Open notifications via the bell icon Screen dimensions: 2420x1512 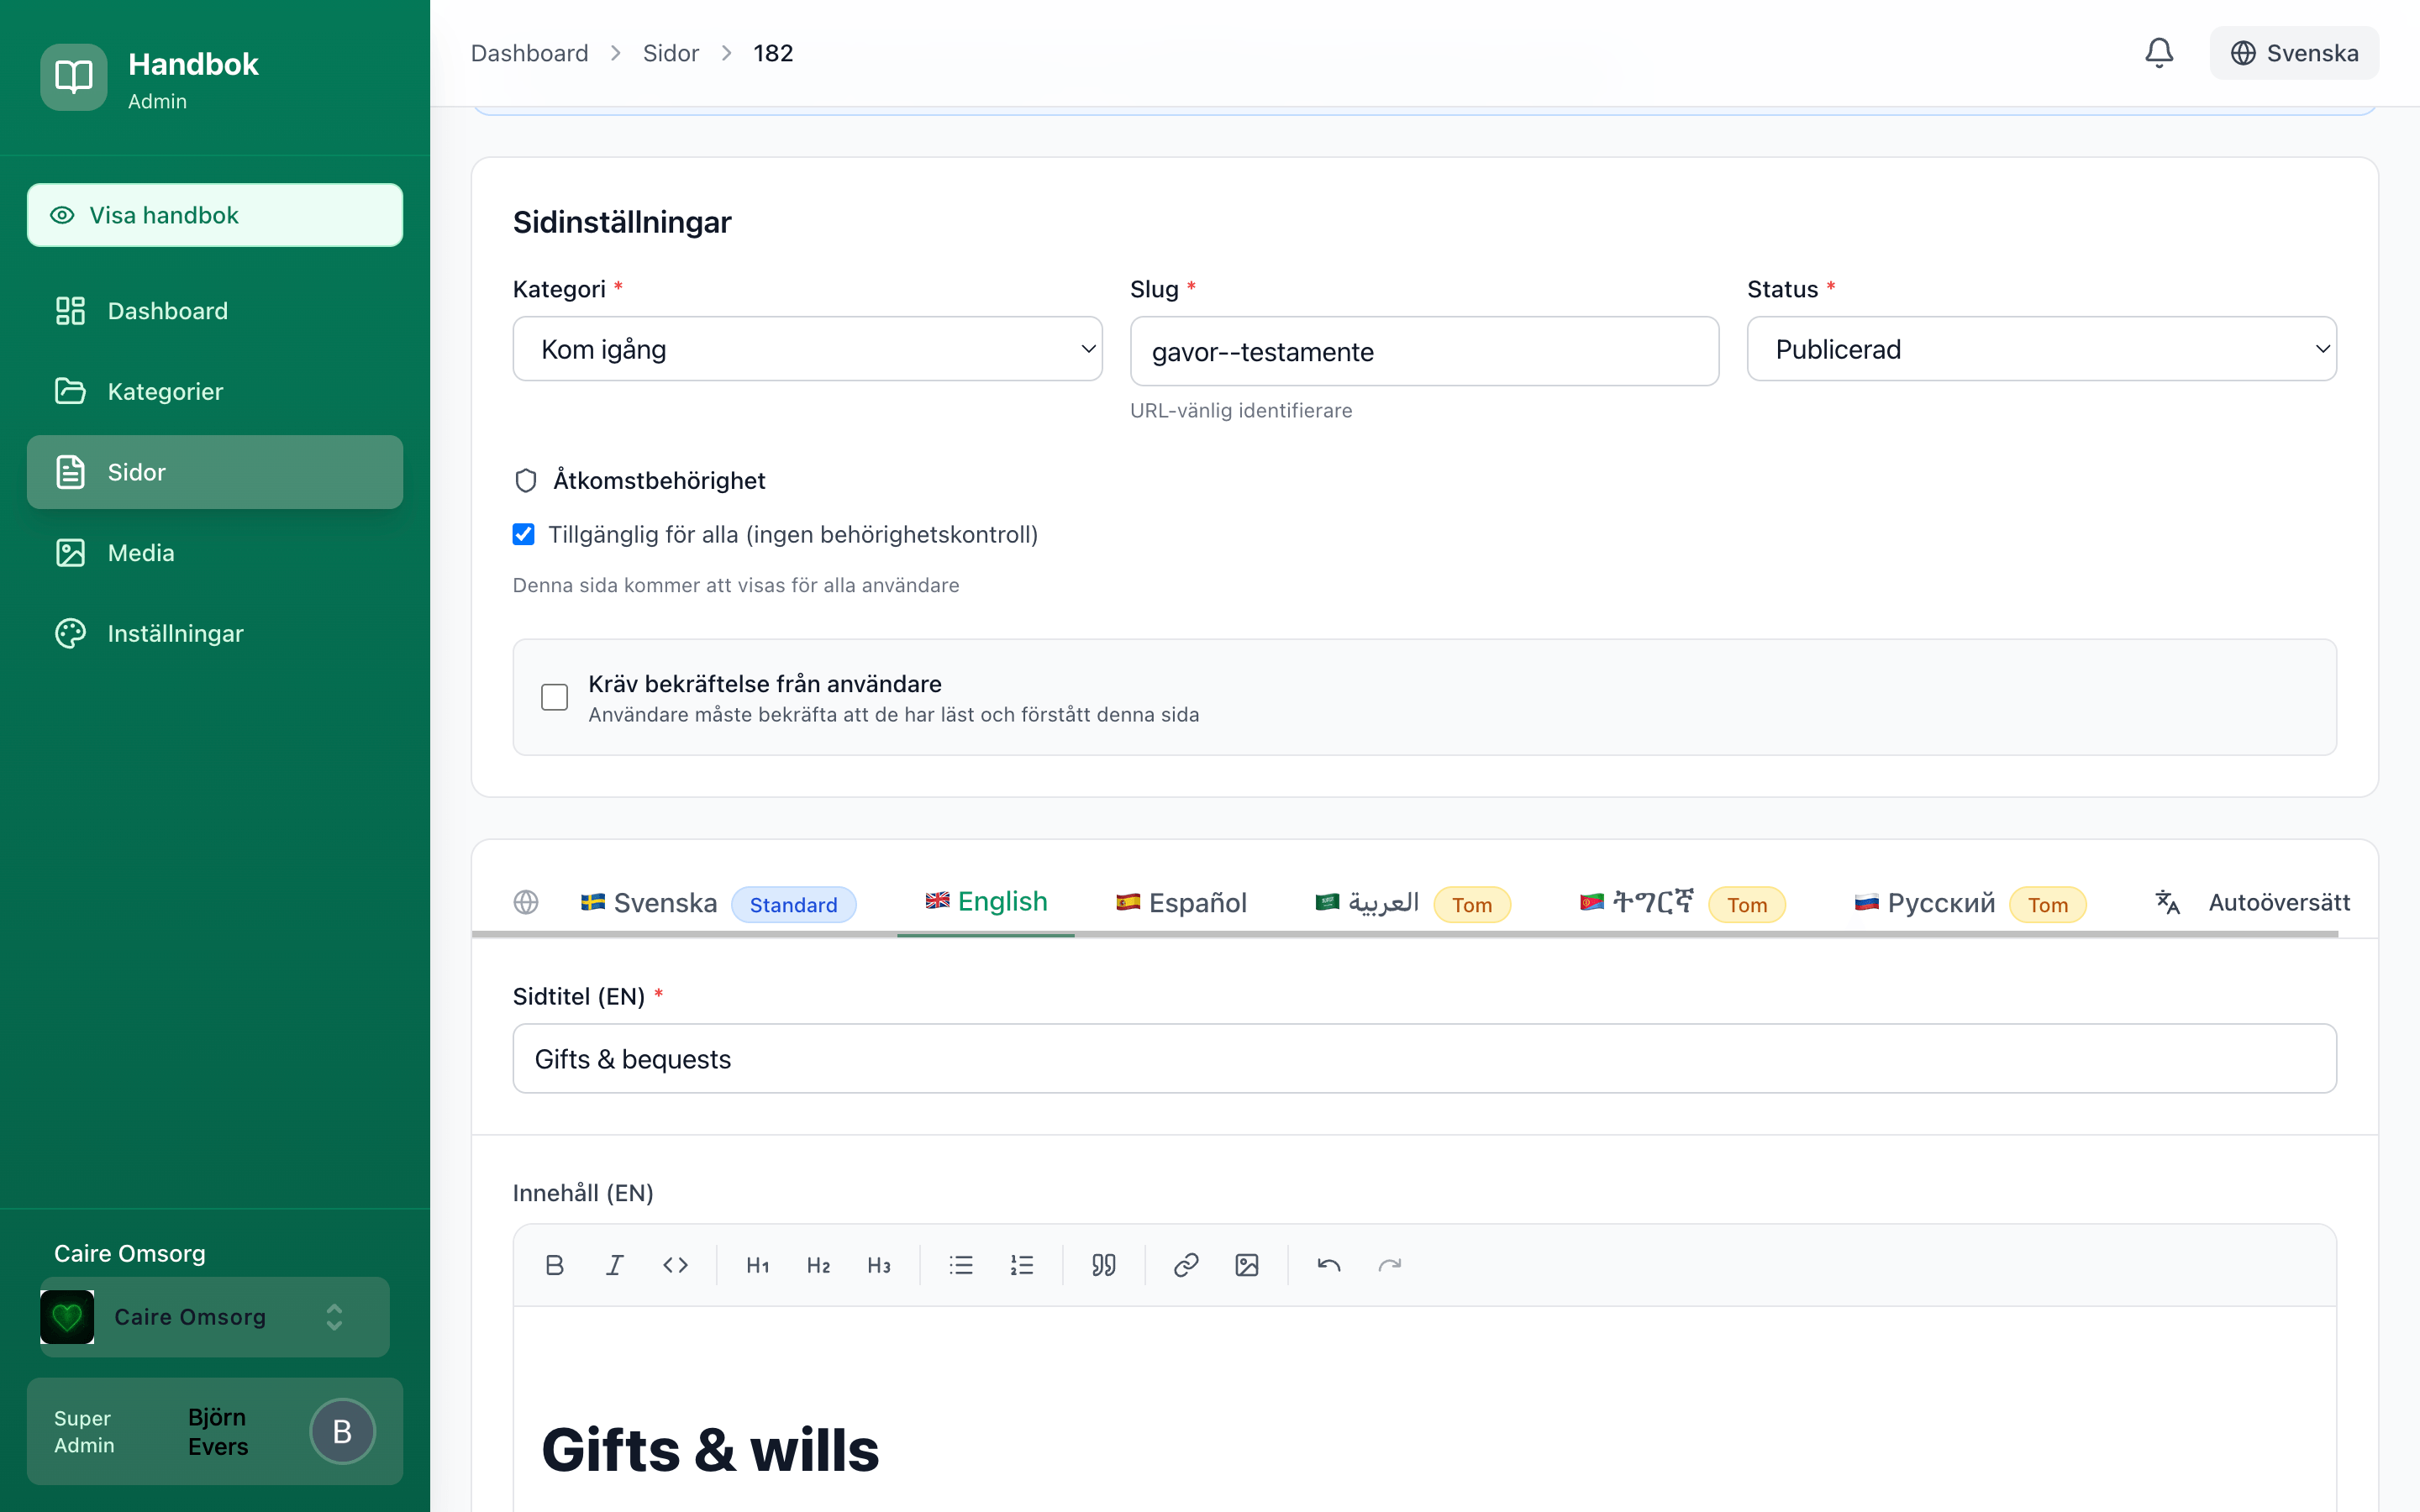[2158, 53]
